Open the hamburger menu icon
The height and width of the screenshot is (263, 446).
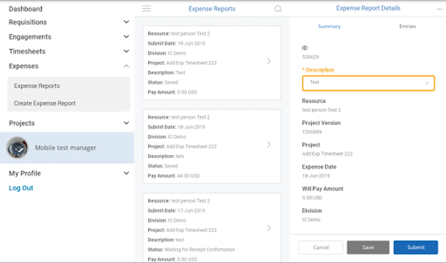(x=146, y=9)
